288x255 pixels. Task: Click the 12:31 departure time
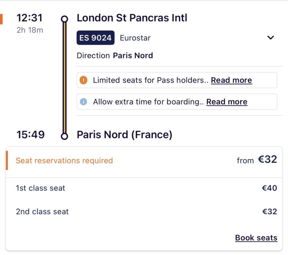30,18
